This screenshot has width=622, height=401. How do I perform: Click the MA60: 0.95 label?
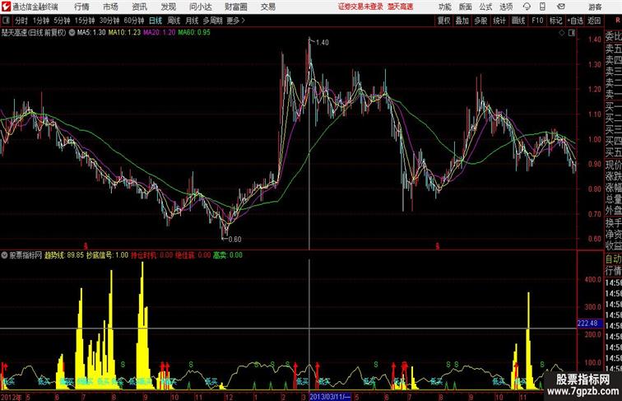pos(194,33)
